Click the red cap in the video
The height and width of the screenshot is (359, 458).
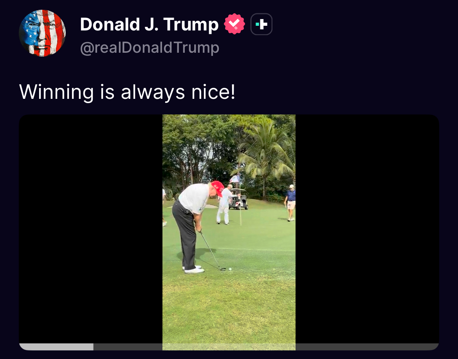[x=218, y=188]
